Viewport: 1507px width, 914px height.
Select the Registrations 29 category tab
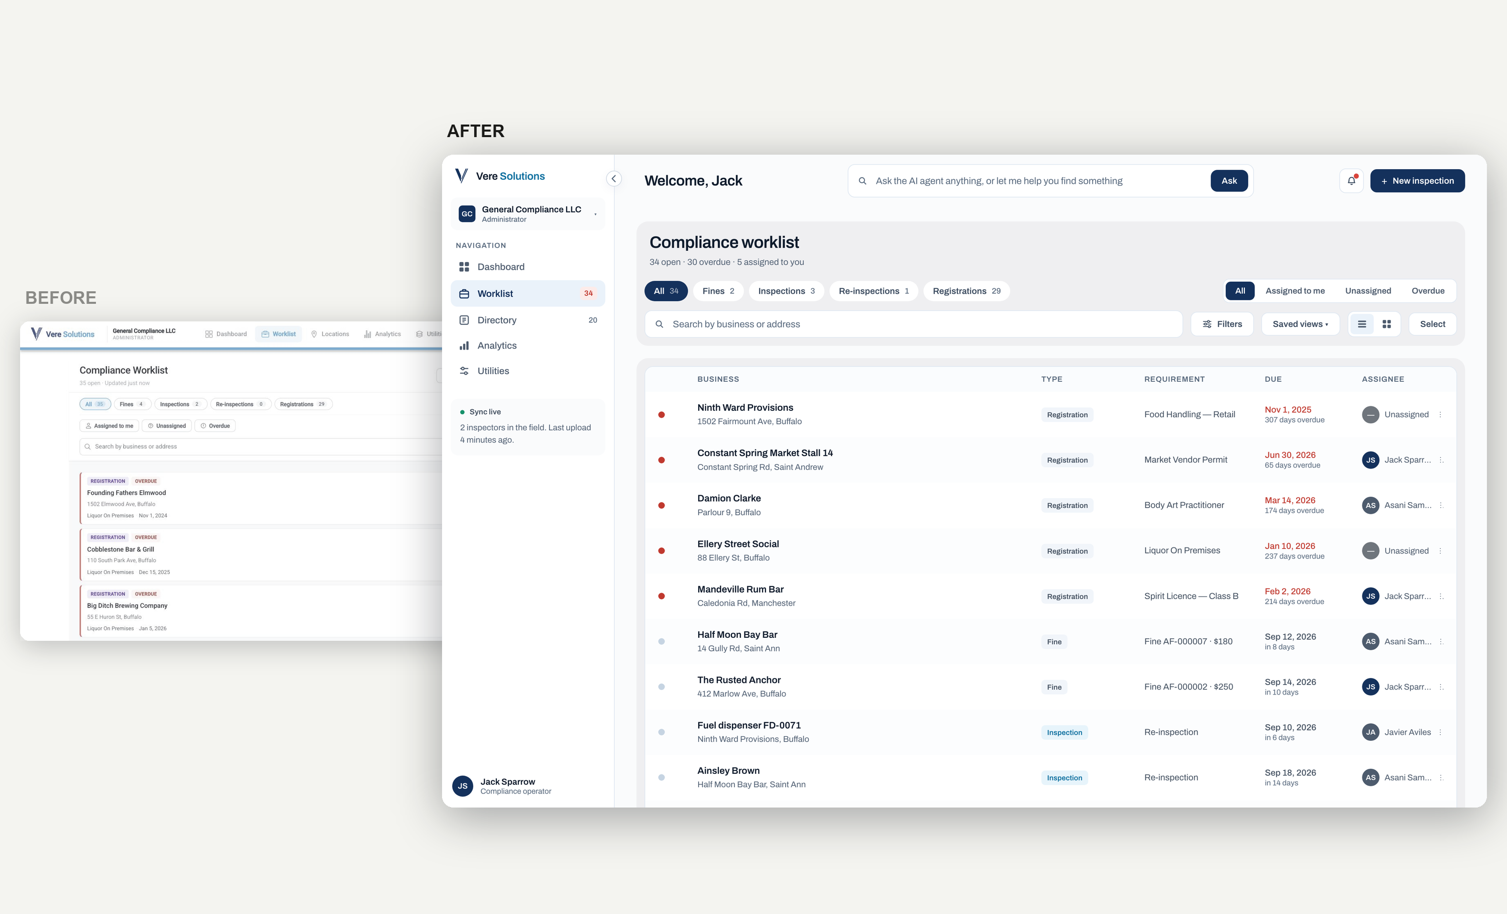966,291
